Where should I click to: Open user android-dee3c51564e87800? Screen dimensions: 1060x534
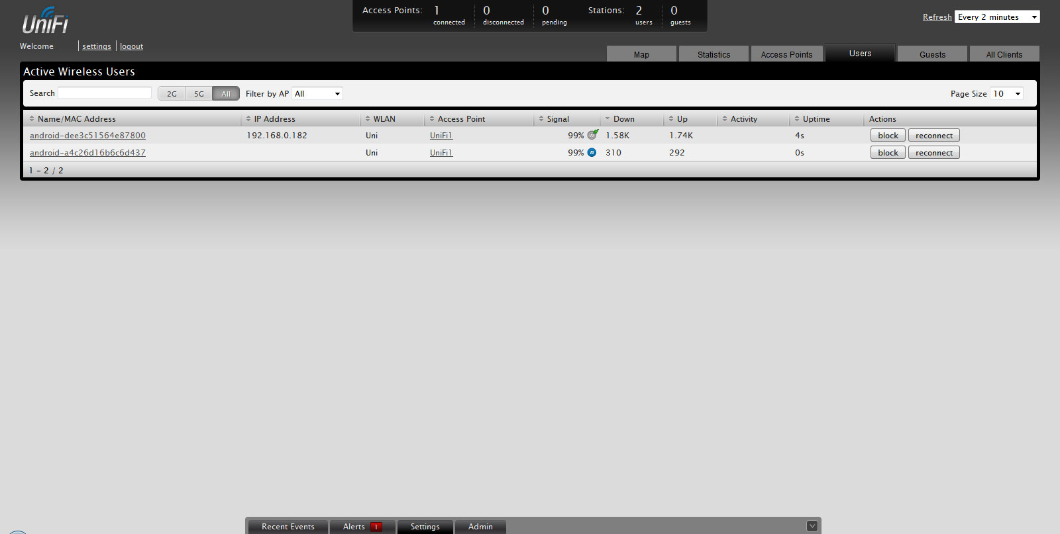[87, 135]
